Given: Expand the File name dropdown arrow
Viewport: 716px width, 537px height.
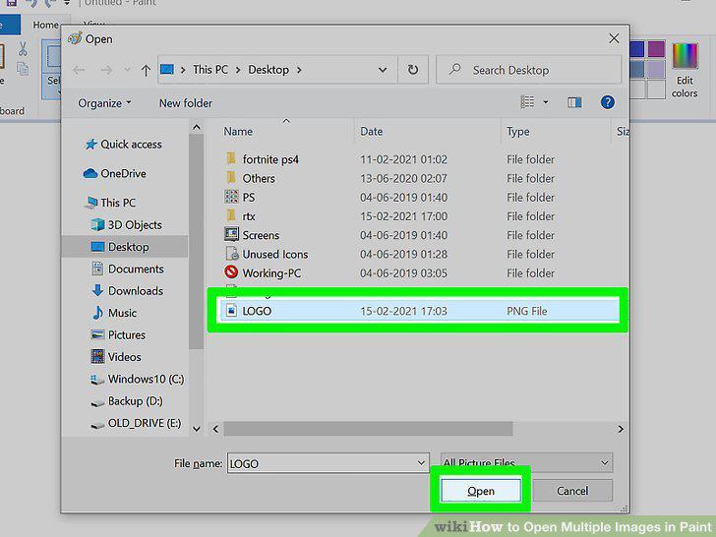Looking at the screenshot, I should 421,463.
